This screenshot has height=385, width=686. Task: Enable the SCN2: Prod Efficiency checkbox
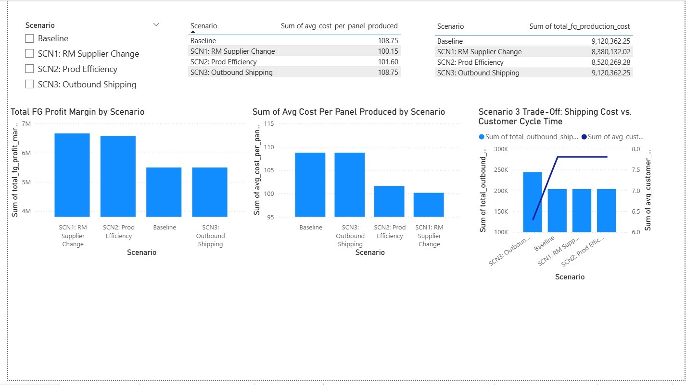[x=29, y=69]
